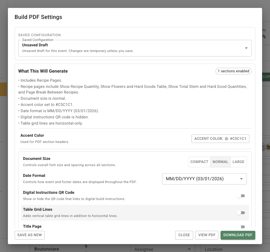Click the 'What This Will Generate' heading

[x=43, y=71]
